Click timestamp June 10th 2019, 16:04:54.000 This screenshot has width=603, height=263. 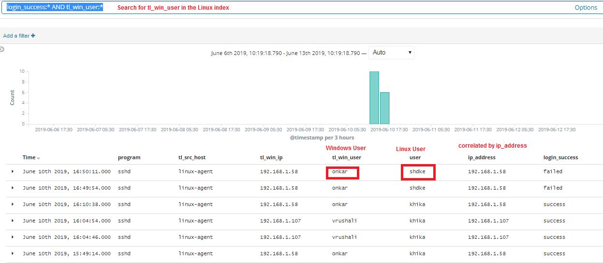(x=67, y=221)
